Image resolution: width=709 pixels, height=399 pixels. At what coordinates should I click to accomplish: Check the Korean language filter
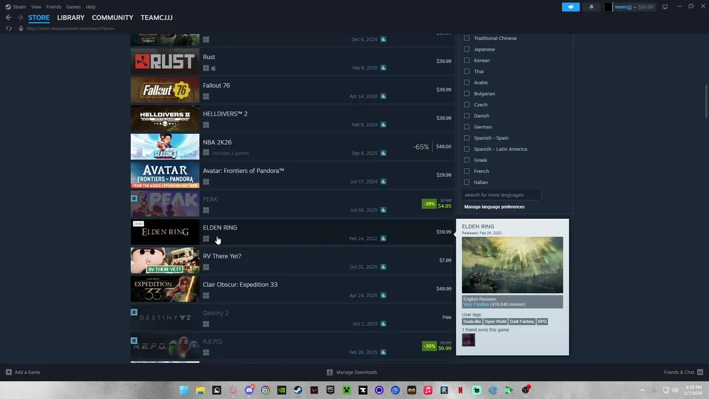coord(466,60)
